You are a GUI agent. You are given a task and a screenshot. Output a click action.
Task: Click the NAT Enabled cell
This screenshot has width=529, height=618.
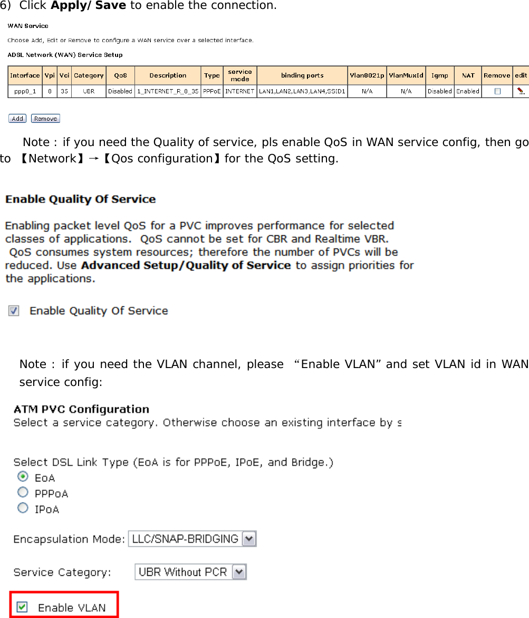tap(467, 91)
